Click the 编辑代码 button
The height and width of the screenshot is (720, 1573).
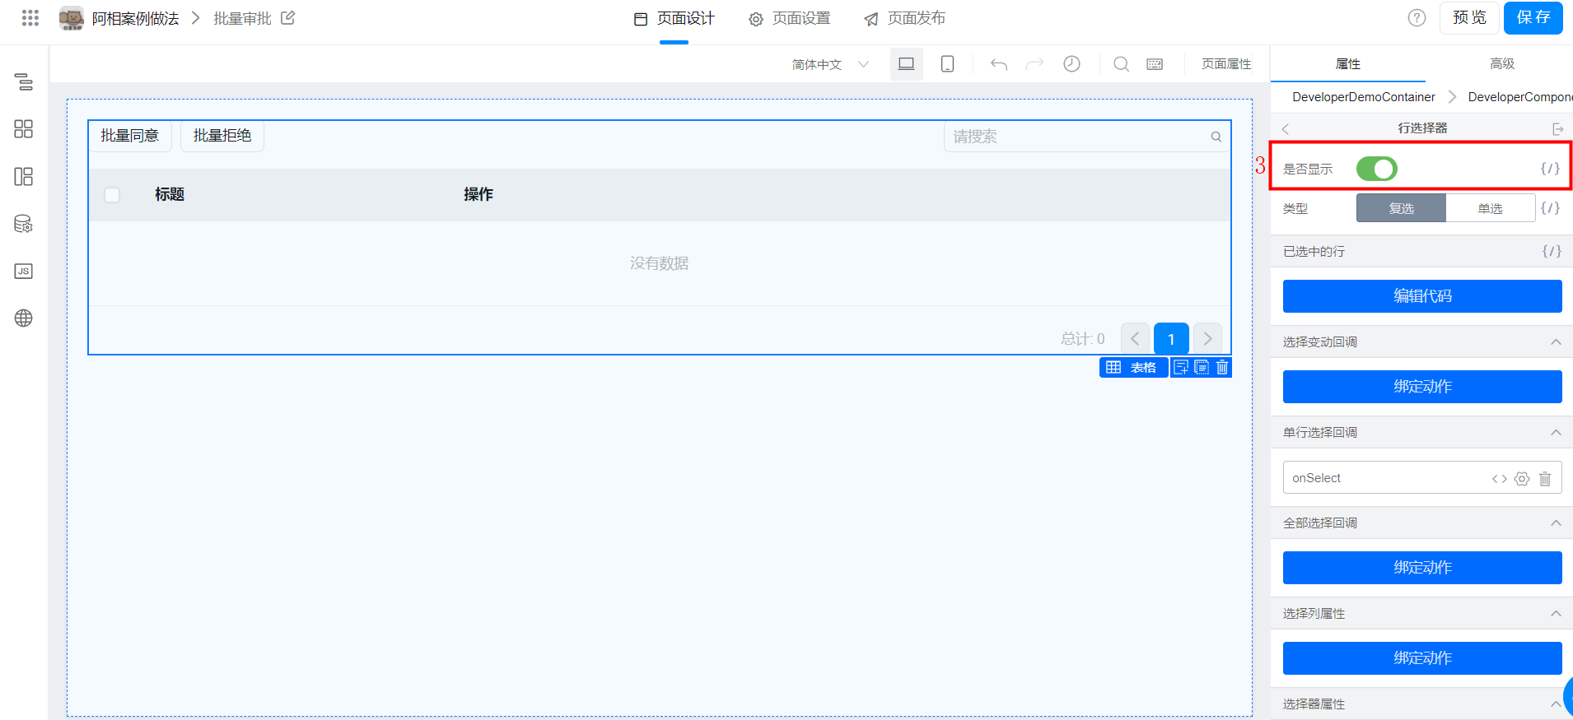1421,296
